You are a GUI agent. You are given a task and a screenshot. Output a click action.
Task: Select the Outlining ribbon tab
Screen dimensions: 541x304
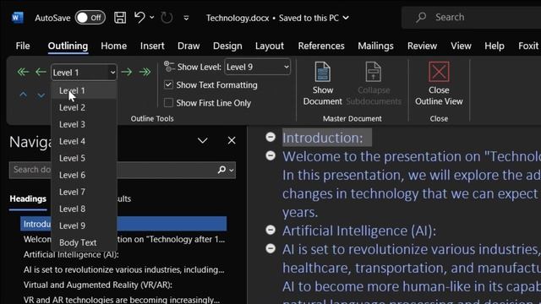tap(68, 46)
